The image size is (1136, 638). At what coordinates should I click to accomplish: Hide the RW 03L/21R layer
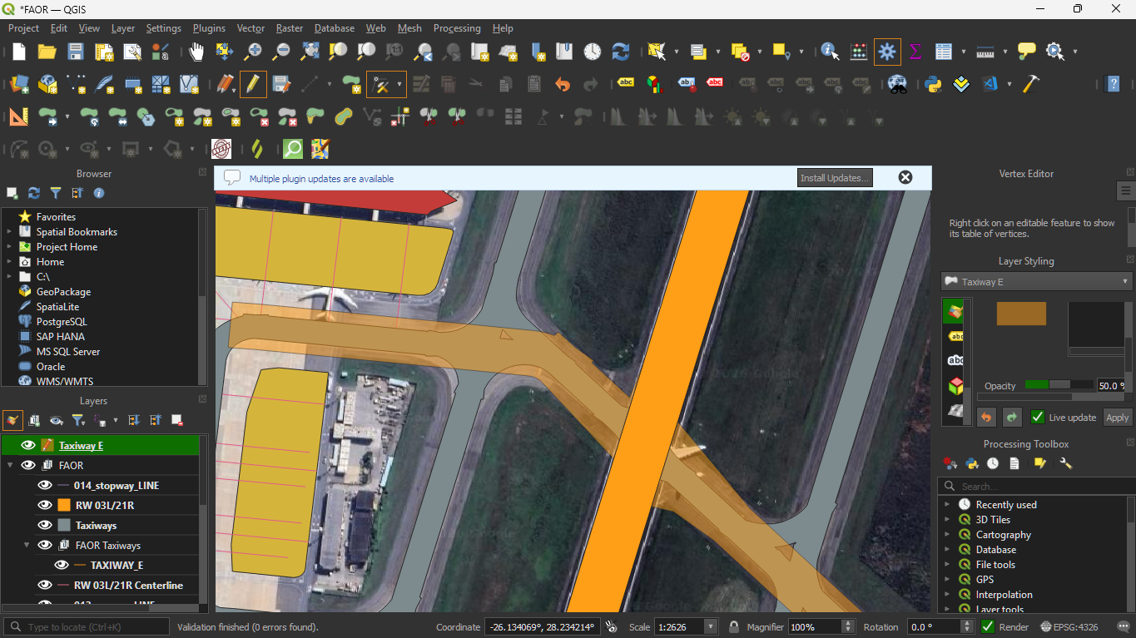point(45,505)
